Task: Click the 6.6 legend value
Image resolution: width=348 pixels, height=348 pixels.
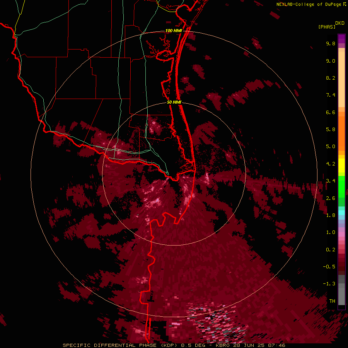Action: [331, 112]
